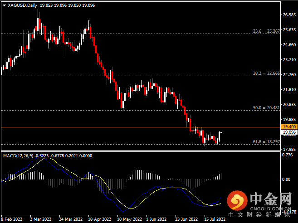Click the current price tag 19.096

click(x=289, y=132)
